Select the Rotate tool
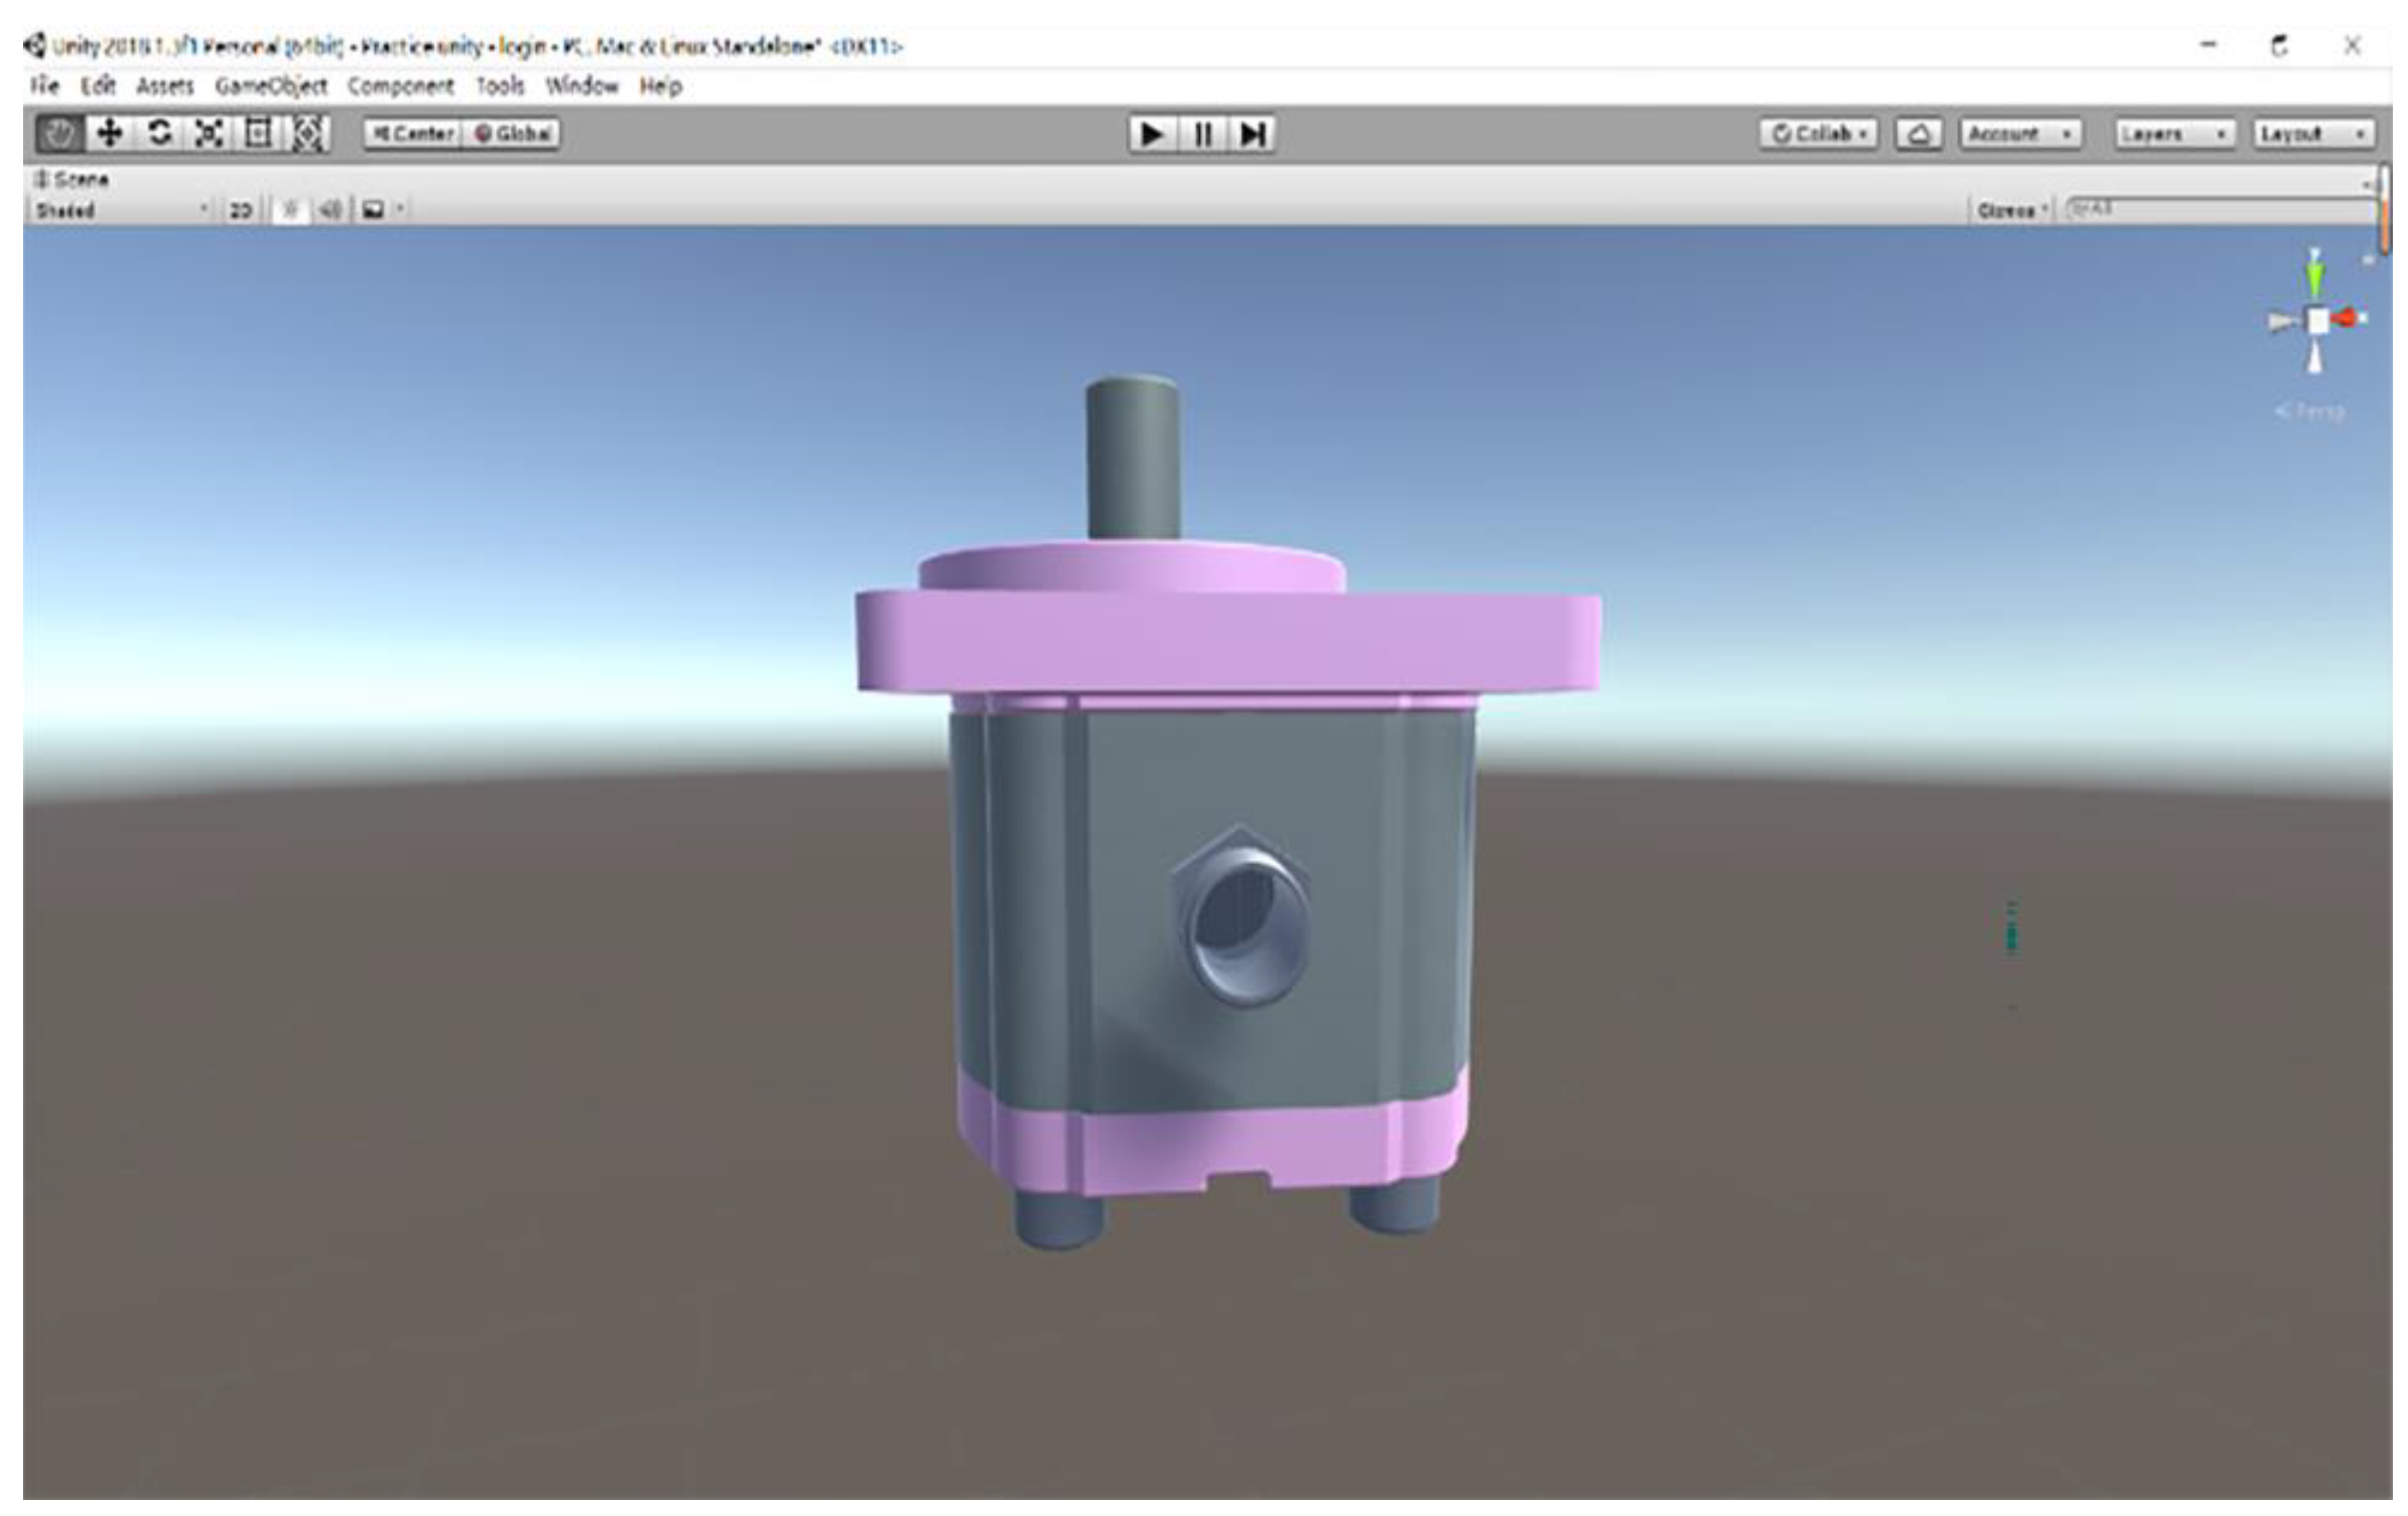Image resolution: width=2408 pixels, height=1516 pixels. click(x=159, y=134)
